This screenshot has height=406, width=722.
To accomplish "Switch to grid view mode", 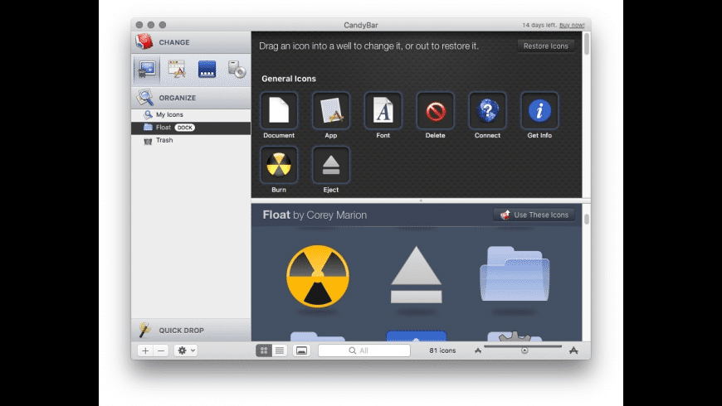I will (x=264, y=350).
